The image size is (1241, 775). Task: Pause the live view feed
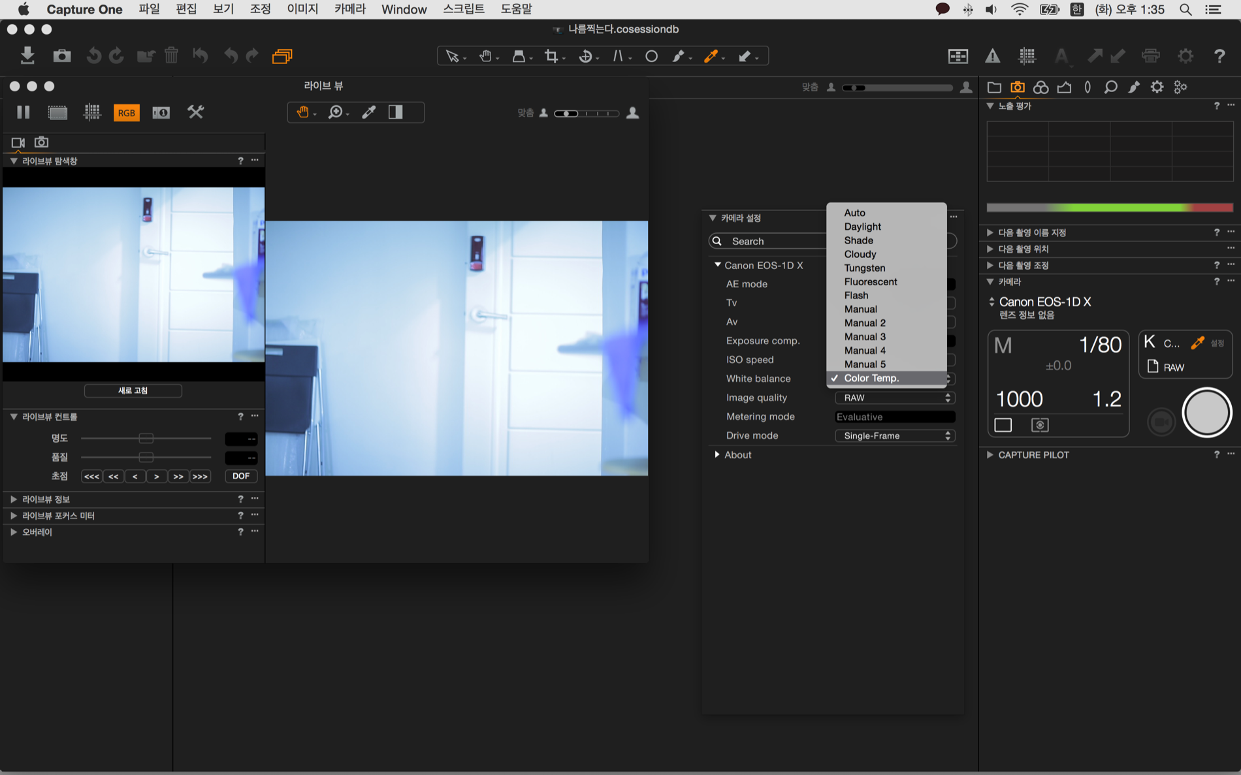pyautogui.click(x=24, y=112)
